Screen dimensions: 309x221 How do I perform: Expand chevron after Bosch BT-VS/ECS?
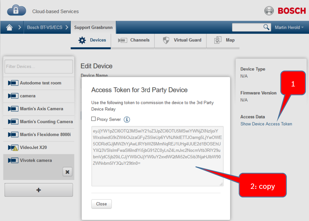67,27
